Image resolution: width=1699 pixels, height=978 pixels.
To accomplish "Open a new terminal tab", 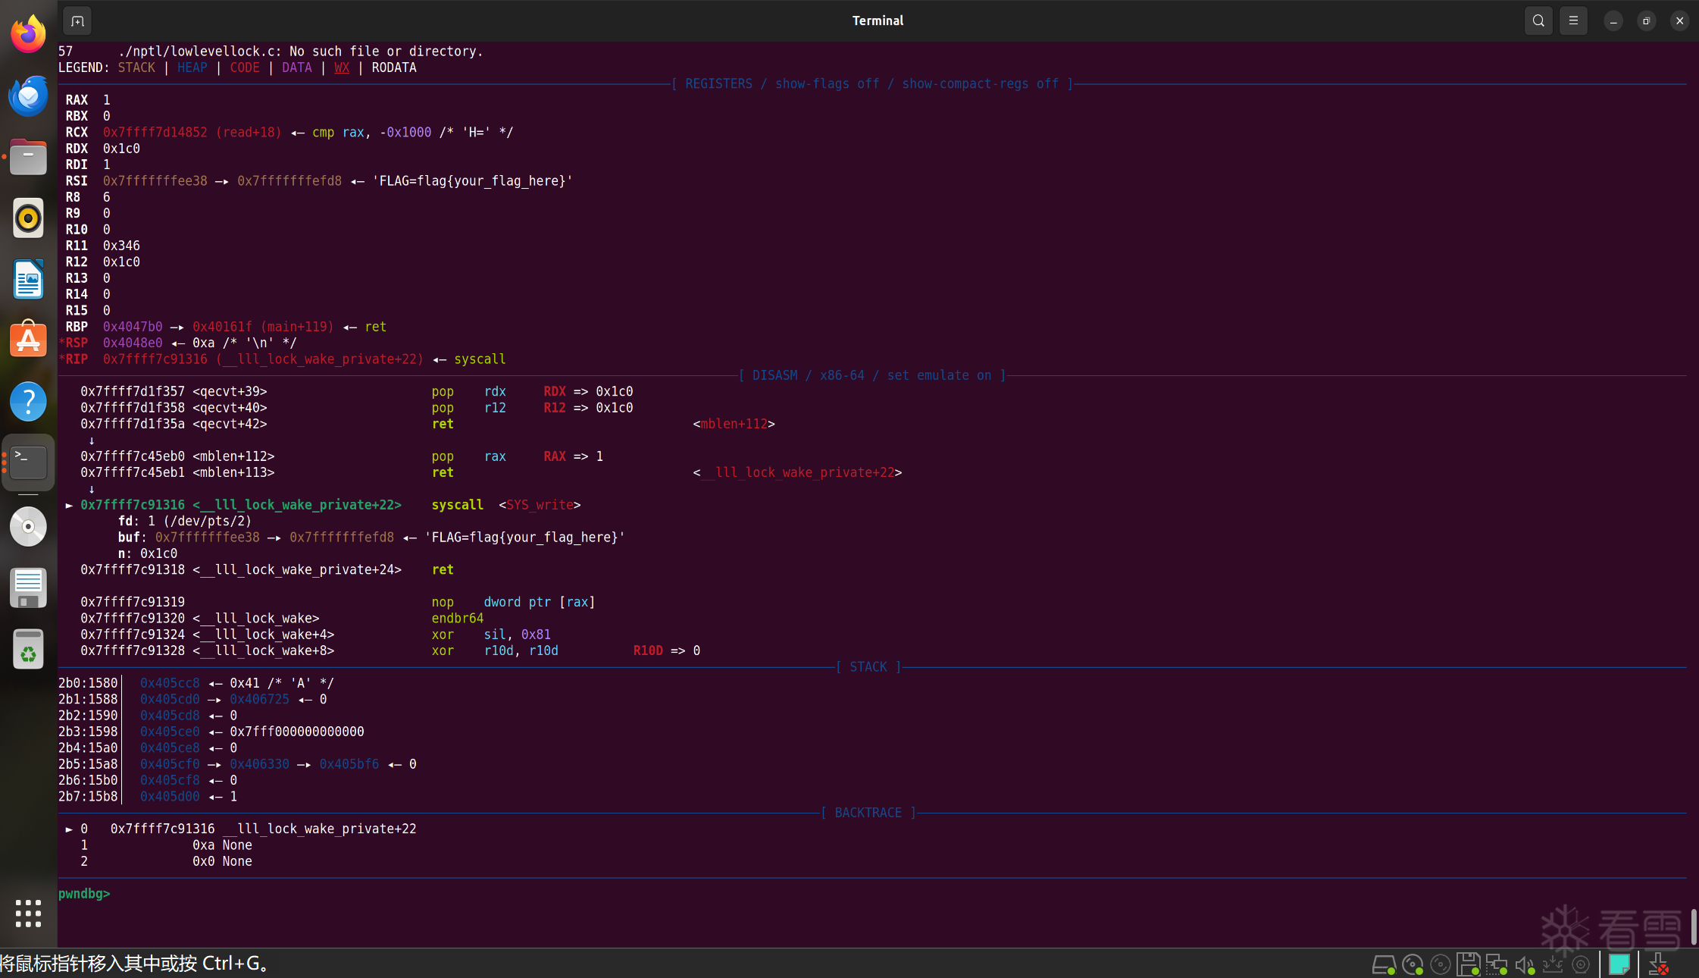I will (77, 20).
